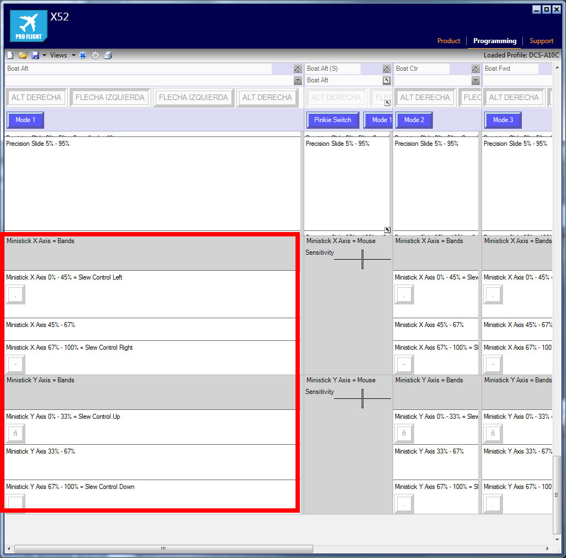Image resolution: width=566 pixels, height=558 pixels.
Task: Open the dropdown arrow under the Boat Ctr name
Action: 475,81
